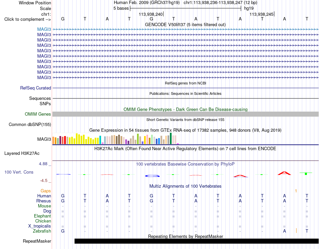Click the Elephant species label
Screen dimensions: 319x249
coord(42,216)
